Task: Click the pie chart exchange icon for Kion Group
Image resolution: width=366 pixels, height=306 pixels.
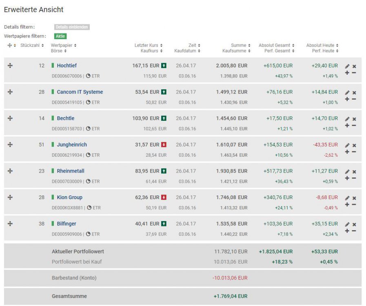Action: pyautogui.click(x=89, y=208)
